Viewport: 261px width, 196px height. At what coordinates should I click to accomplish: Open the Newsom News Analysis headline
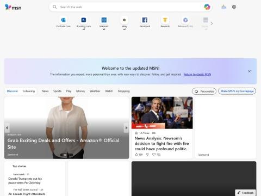click(x=162, y=144)
